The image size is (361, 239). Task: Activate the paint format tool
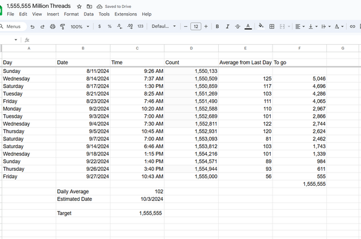pyautogui.click(x=62, y=26)
